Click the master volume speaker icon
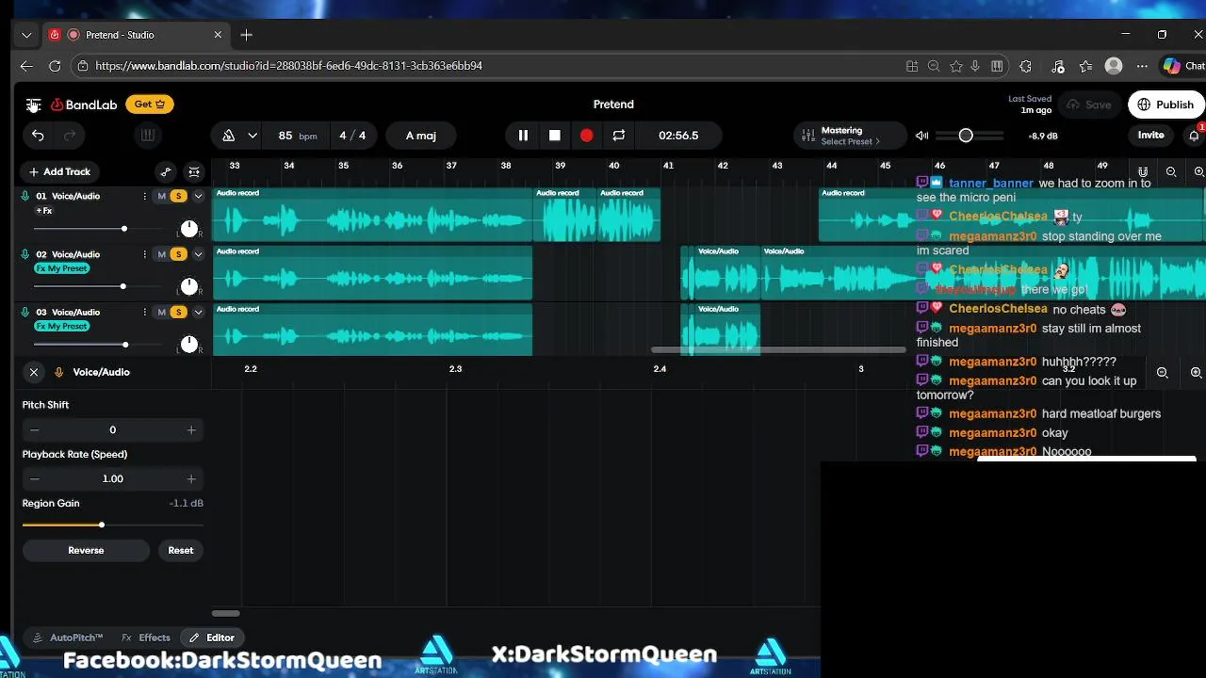This screenshot has width=1206, height=678. coord(922,136)
